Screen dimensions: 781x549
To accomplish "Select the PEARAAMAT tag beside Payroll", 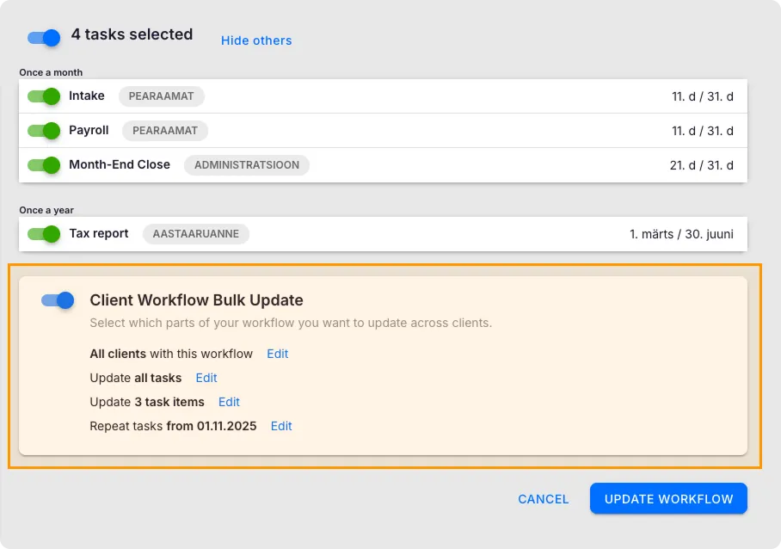I will coord(165,131).
